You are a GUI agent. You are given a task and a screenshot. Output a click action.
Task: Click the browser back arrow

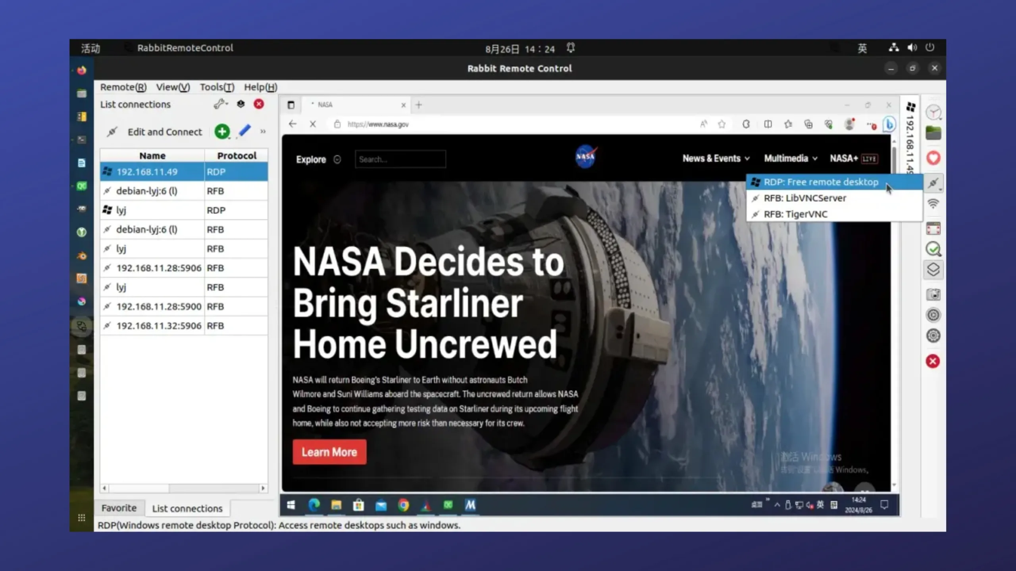coord(292,124)
